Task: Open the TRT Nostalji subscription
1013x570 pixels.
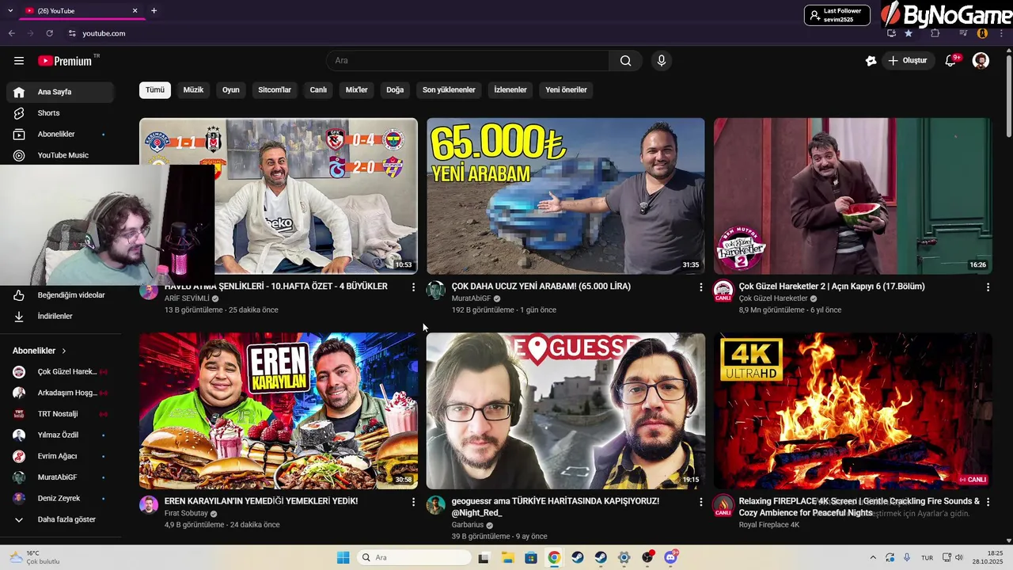Action: click(x=60, y=414)
